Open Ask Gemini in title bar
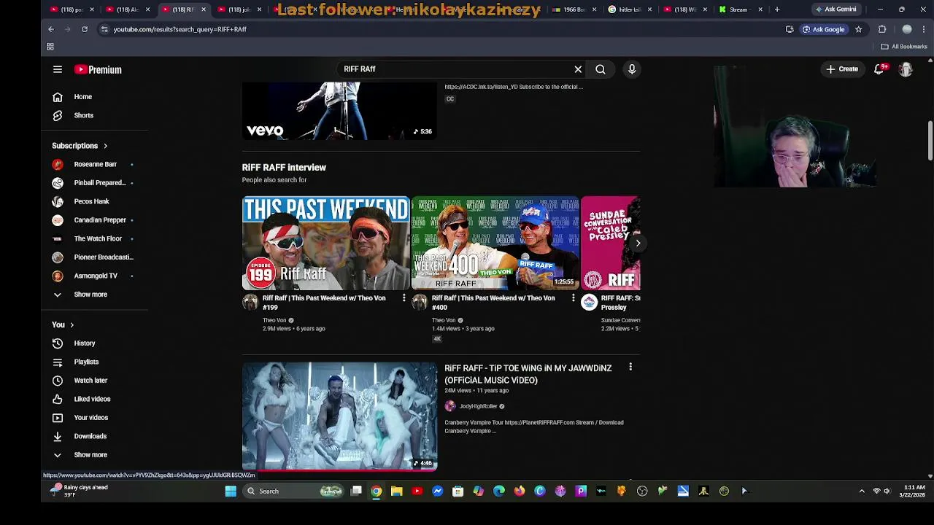Image resolution: width=934 pixels, height=525 pixels. tap(835, 9)
